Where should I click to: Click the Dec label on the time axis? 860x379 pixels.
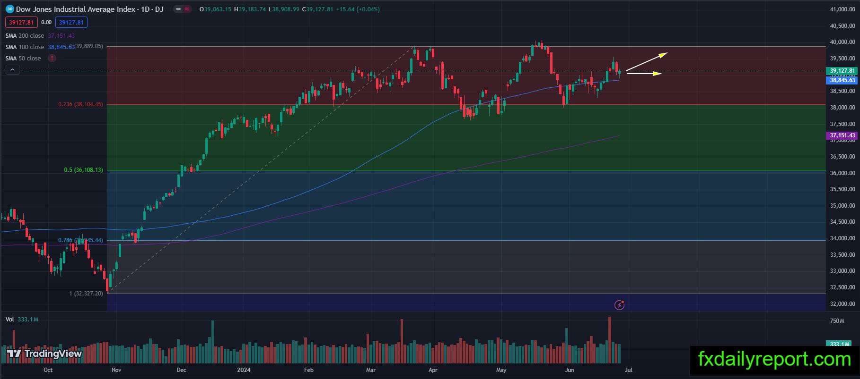click(x=181, y=370)
